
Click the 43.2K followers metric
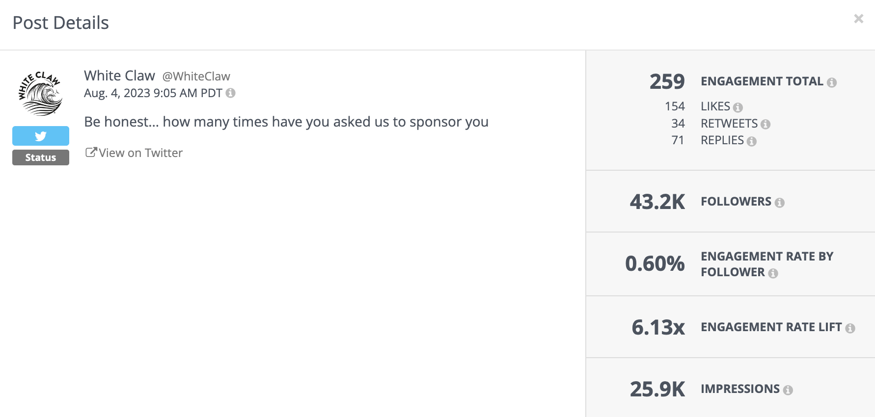(x=657, y=202)
